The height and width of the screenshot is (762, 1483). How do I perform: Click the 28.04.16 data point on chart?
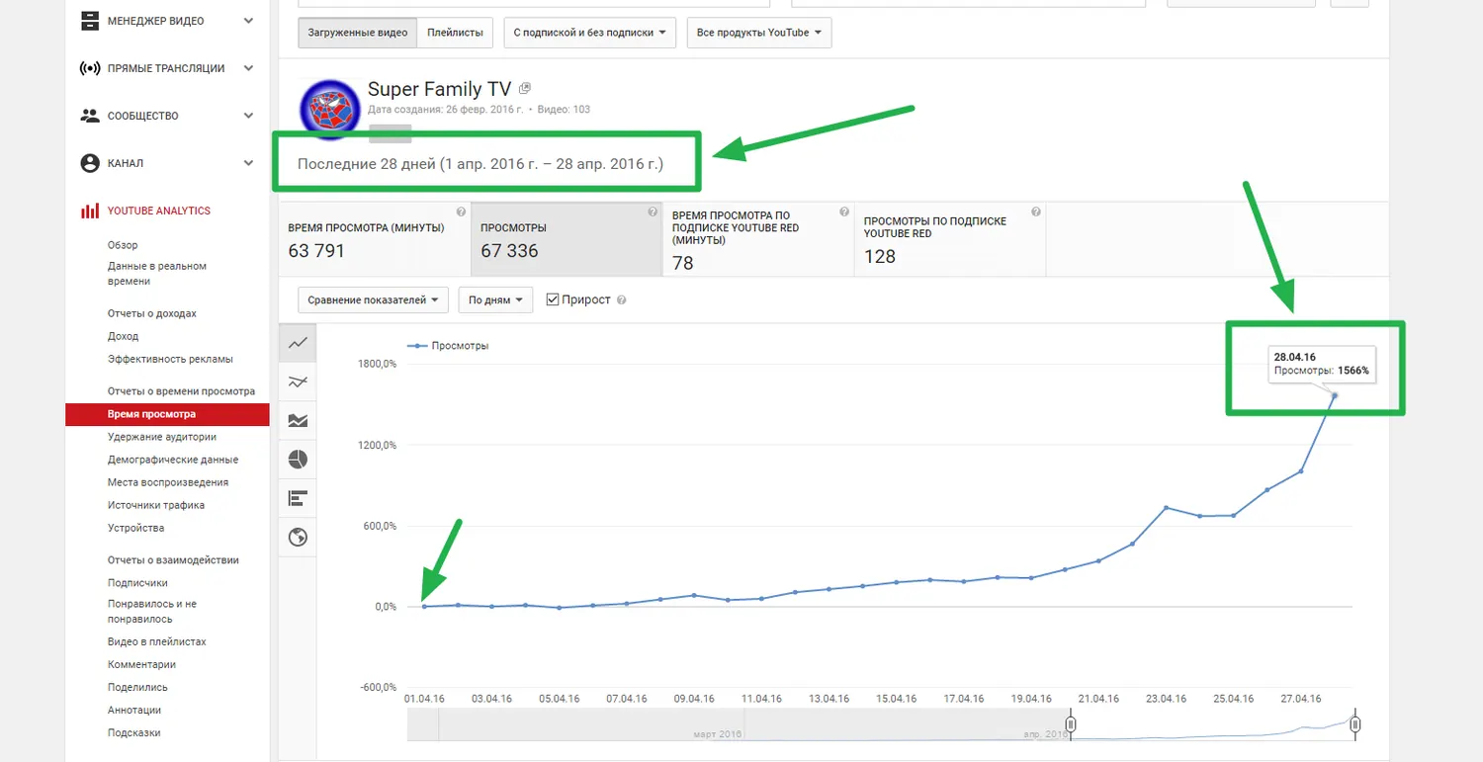tap(1334, 395)
